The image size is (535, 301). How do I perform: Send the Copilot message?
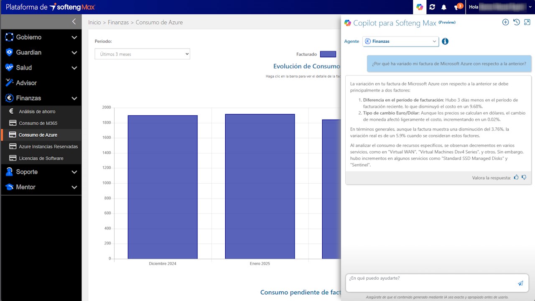click(x=520, y=283)
